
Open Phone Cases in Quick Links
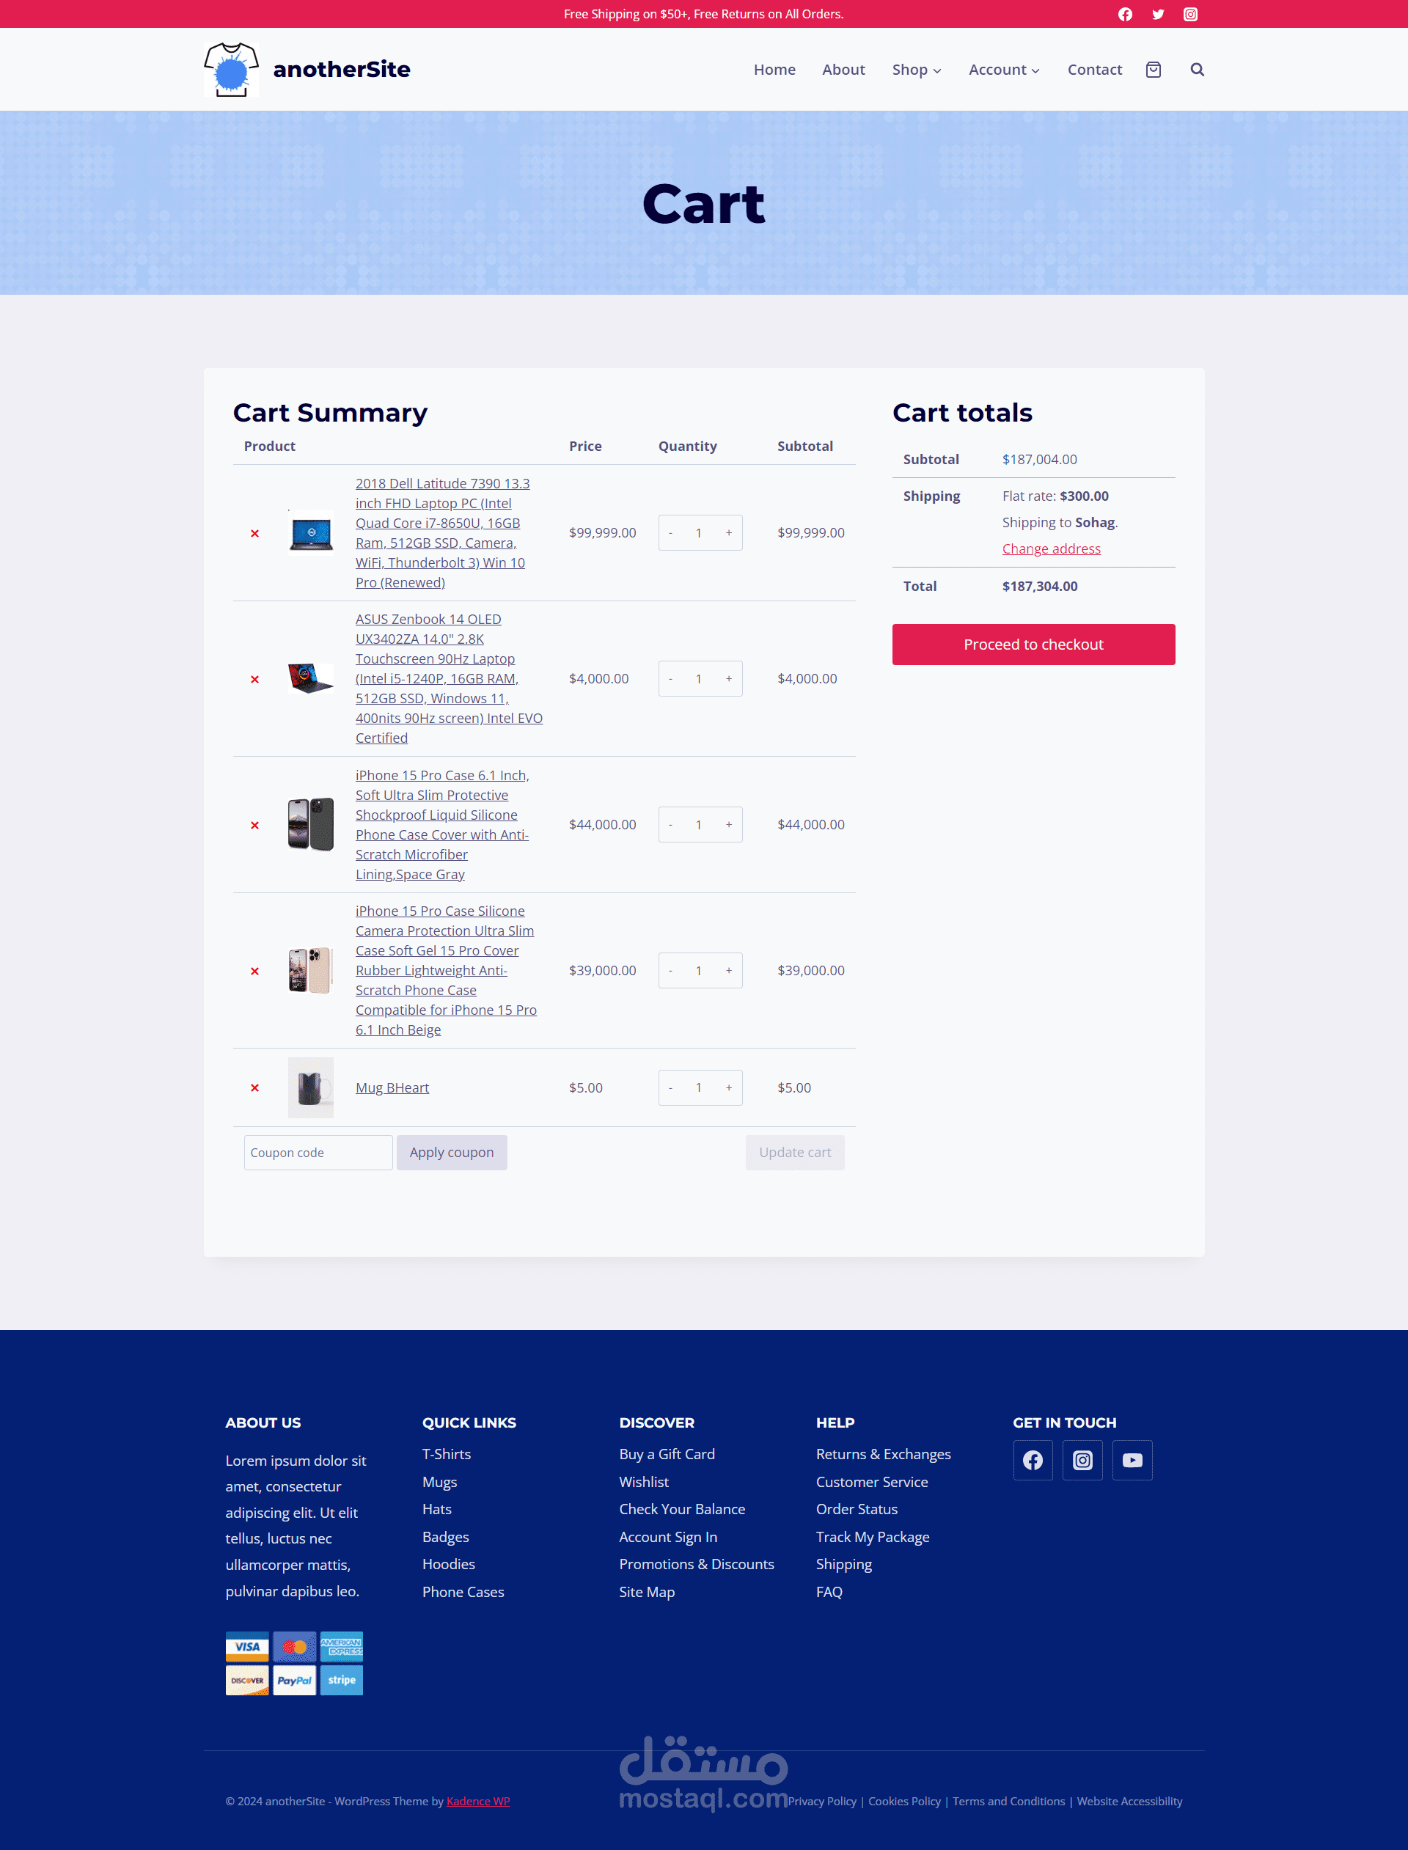pyautogui.click(x=463, y=1592)
